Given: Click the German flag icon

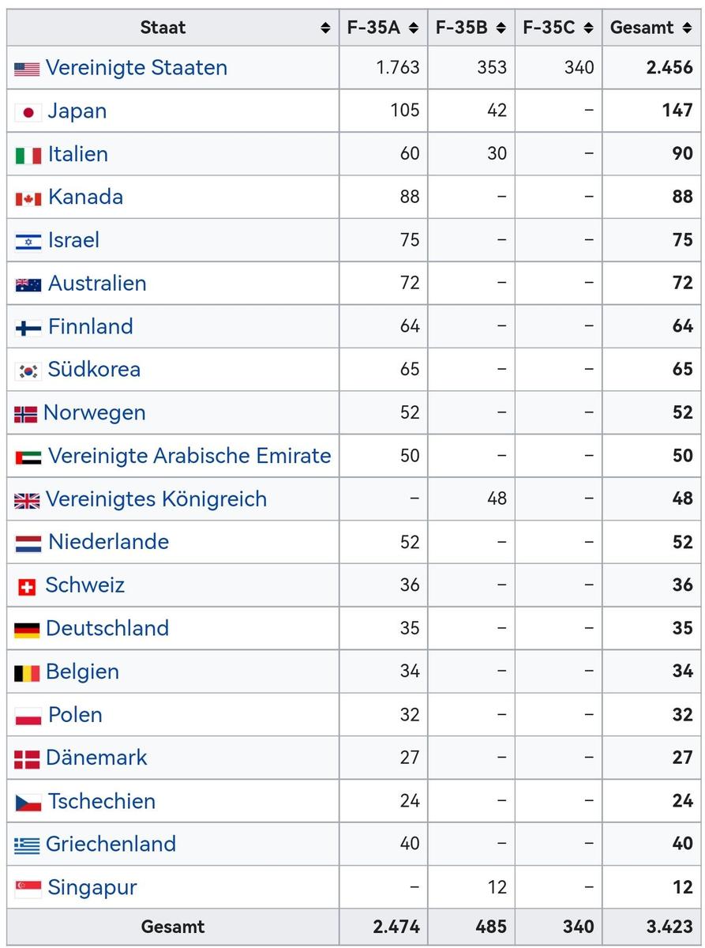Looking at the screenshot, I should pos(27,630).
